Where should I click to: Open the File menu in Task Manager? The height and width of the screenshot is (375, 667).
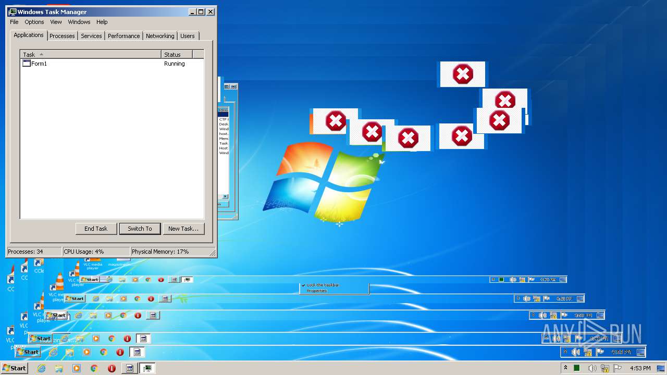pyautogui.click(x=14, y=22)
